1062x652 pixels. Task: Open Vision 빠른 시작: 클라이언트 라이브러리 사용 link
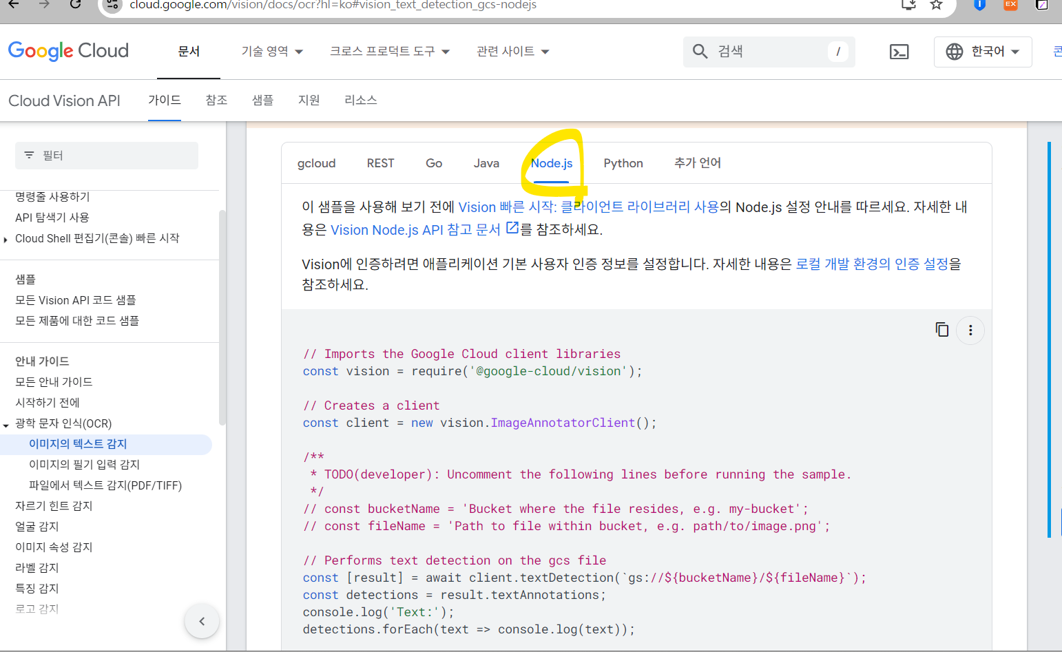pyautogui.click(x=589, y=207)
